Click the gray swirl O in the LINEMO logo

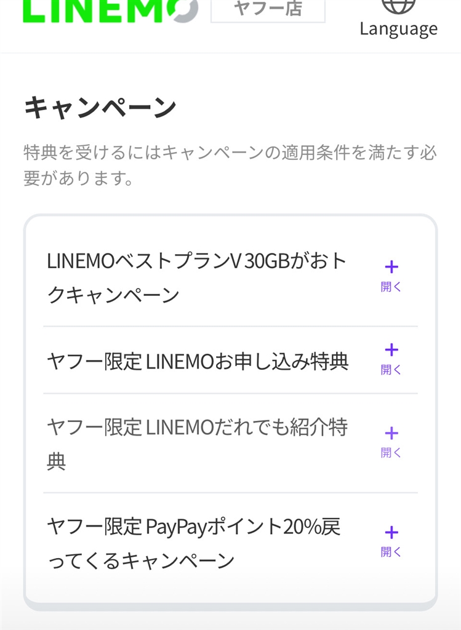(182, 10)
